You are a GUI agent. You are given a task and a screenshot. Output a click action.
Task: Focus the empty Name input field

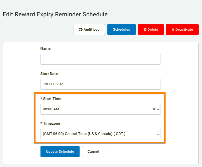click(x=101, y=59)
